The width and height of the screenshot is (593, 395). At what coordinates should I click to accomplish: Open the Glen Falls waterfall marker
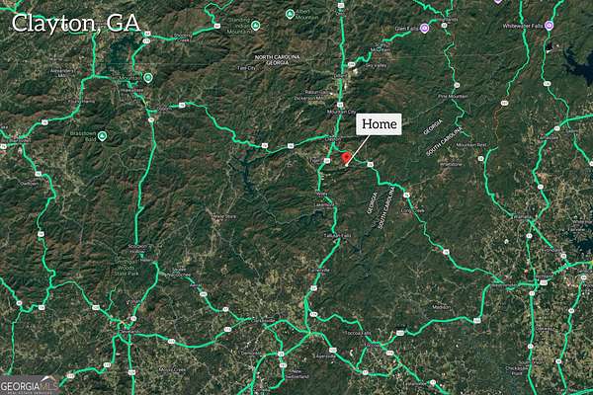point(425,29)
